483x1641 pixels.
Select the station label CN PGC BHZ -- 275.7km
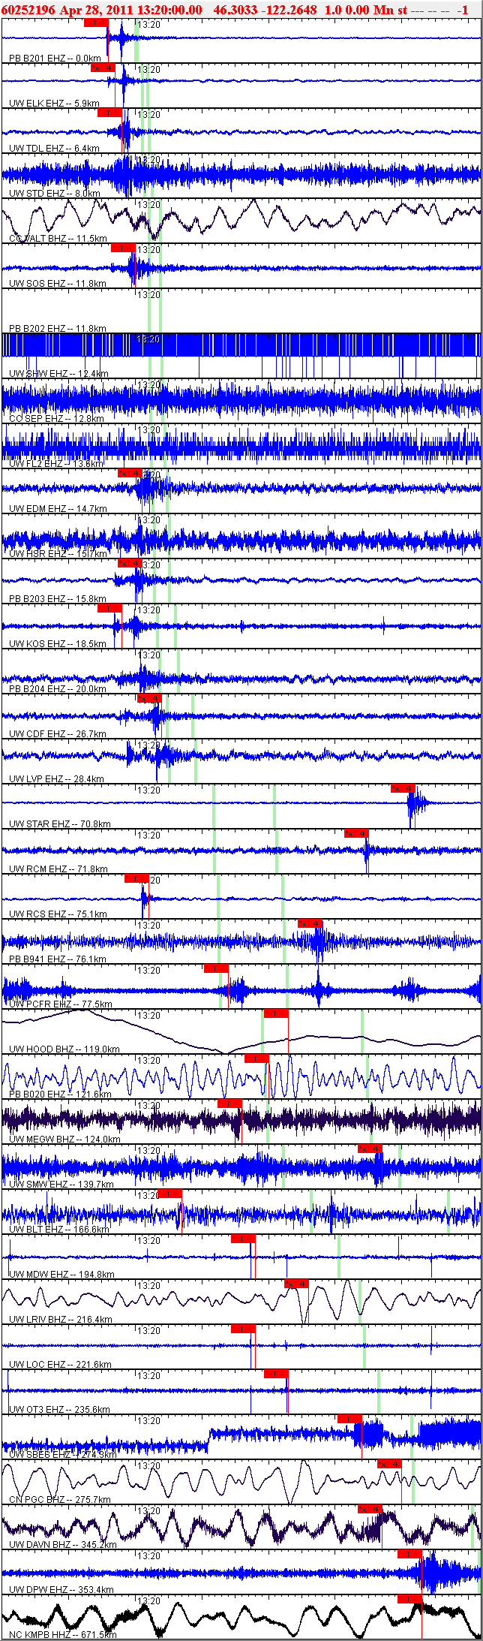point(60,1500)
